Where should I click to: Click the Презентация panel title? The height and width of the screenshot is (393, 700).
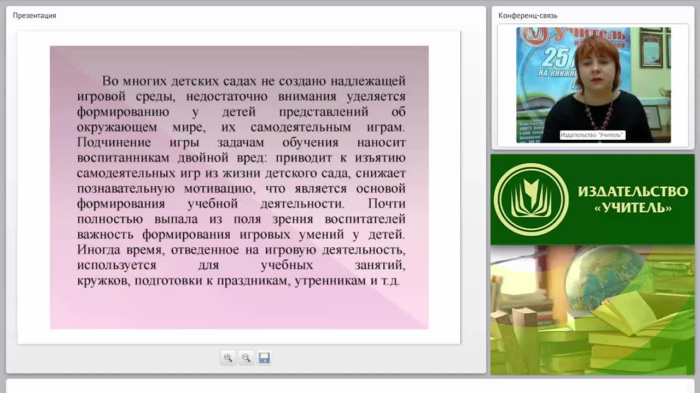pyautogui.click(x=34, y=15)
